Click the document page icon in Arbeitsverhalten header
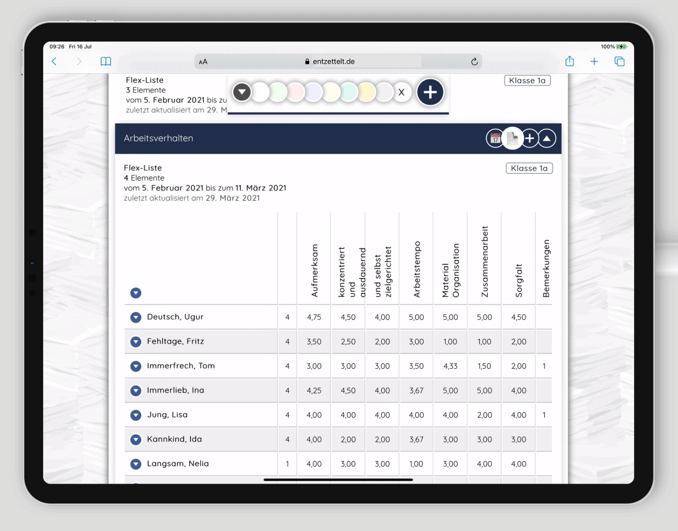Screen dimensions: 678x531 point(512,138)
